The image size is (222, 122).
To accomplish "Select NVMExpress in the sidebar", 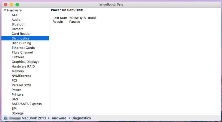I will (21, 76).
